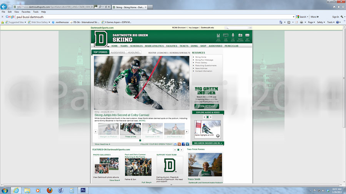Switch to the Headlines tab
346x194 pixels.
(x=134, y=53)
